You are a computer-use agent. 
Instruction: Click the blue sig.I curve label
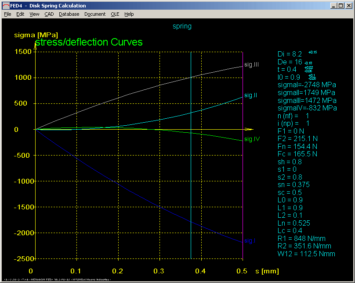pos(250,241)
